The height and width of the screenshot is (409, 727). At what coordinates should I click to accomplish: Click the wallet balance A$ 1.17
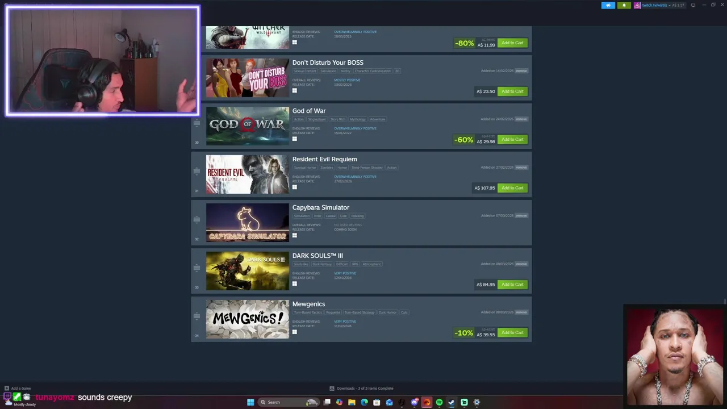click(x=678, y=5)
